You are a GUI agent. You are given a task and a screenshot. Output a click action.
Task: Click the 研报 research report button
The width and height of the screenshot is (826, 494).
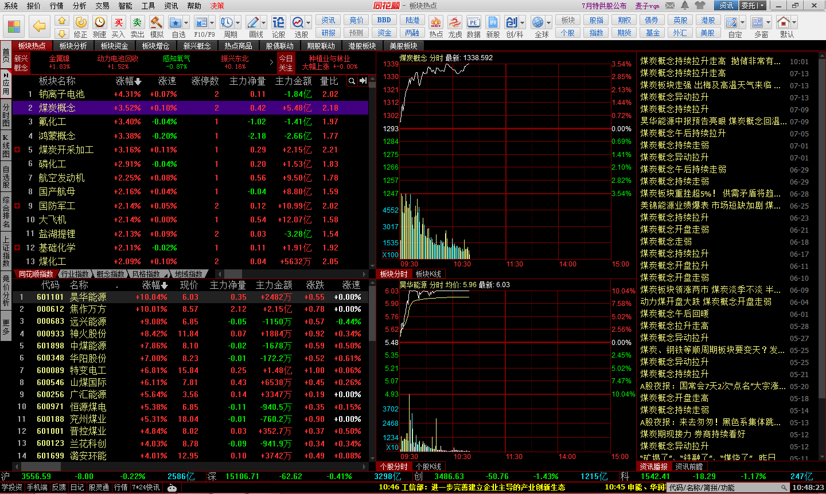pyautogui.click(x=329, y=33)
